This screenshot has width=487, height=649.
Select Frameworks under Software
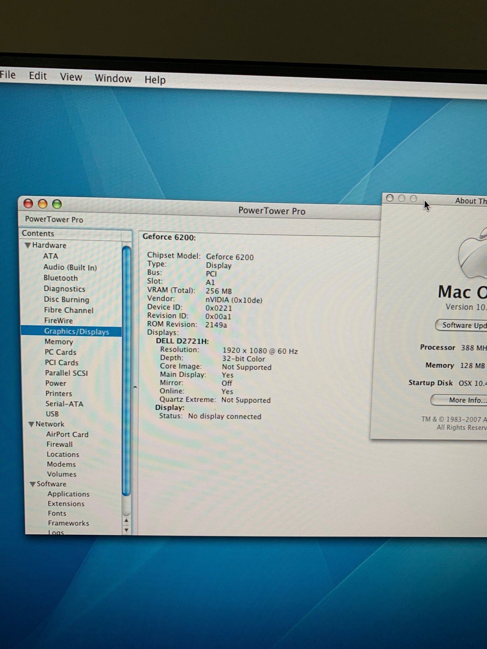[x=69, y=523]
